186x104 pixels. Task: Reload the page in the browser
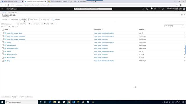pos(8,5)
